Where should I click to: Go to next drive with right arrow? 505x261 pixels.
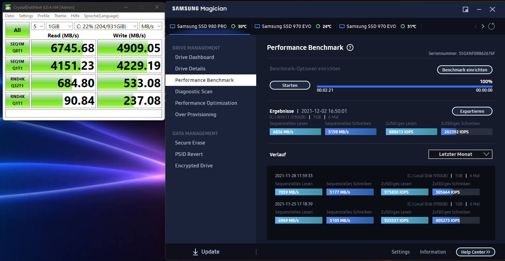[483, 26]
